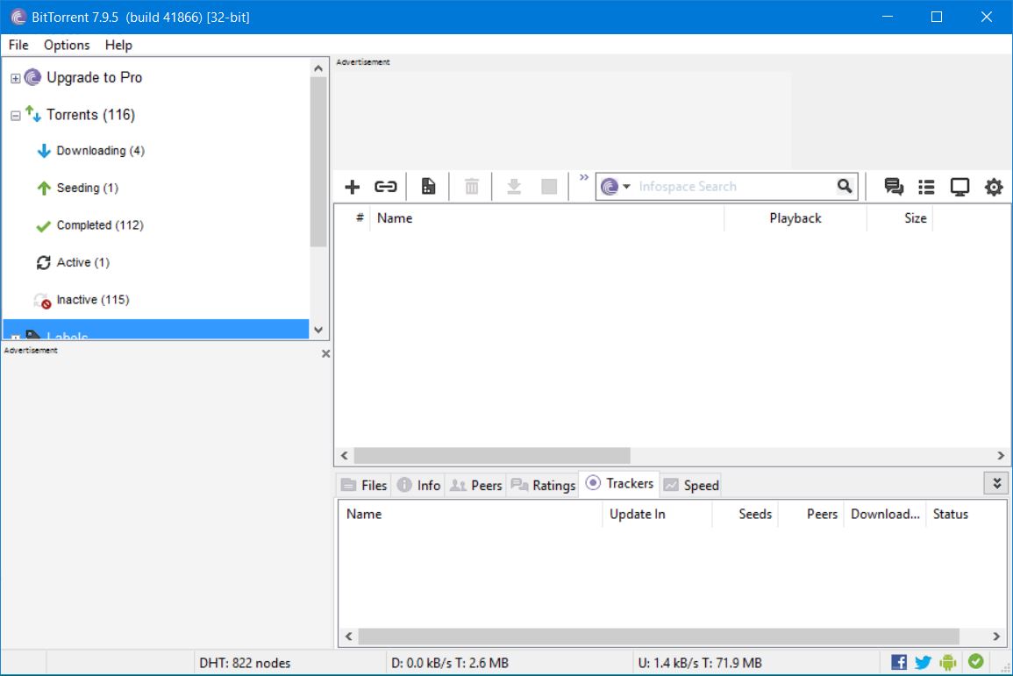The image size is (1013, 676).
Task: Click the Twitter bird icon in status bar
Action: click(924, 663)
